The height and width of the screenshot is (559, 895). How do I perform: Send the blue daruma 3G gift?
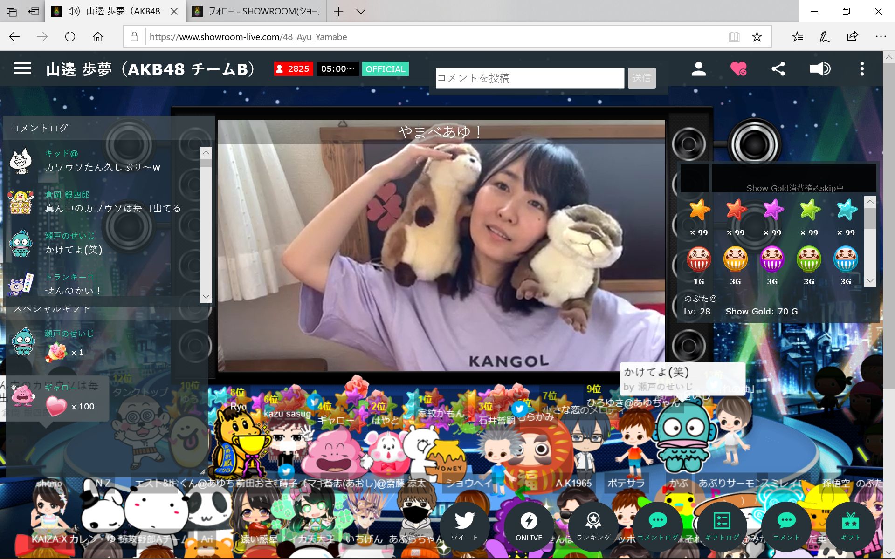(846, 259)
